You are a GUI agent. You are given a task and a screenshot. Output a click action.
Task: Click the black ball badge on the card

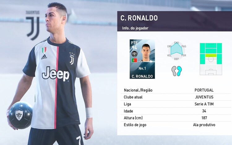click(134, 54)
